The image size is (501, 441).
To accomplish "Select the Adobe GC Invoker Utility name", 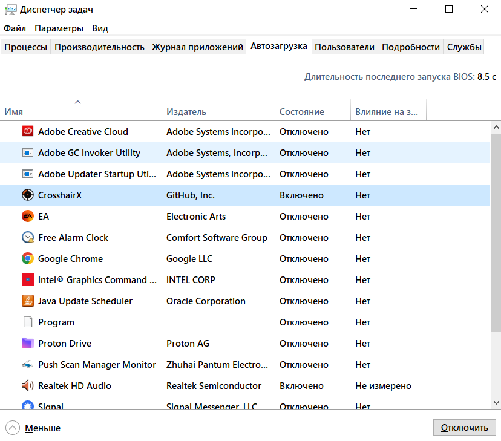I will pyautogui.click(x=89, y=153).
